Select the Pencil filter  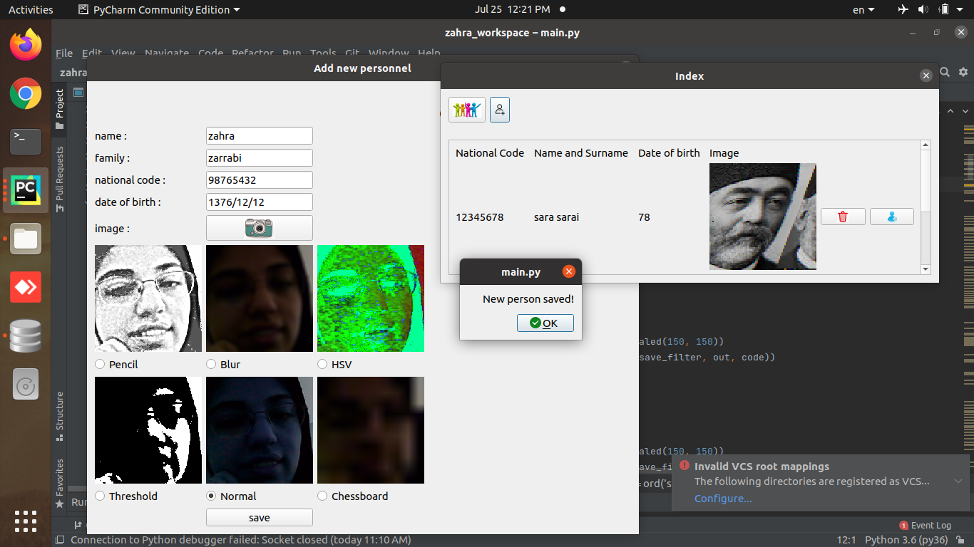99,364
